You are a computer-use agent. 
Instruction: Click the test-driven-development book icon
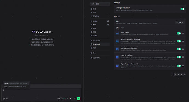click(x=117, y=49)
